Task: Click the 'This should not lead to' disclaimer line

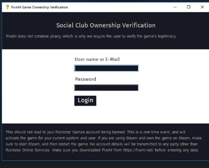Action: (95, 132)
